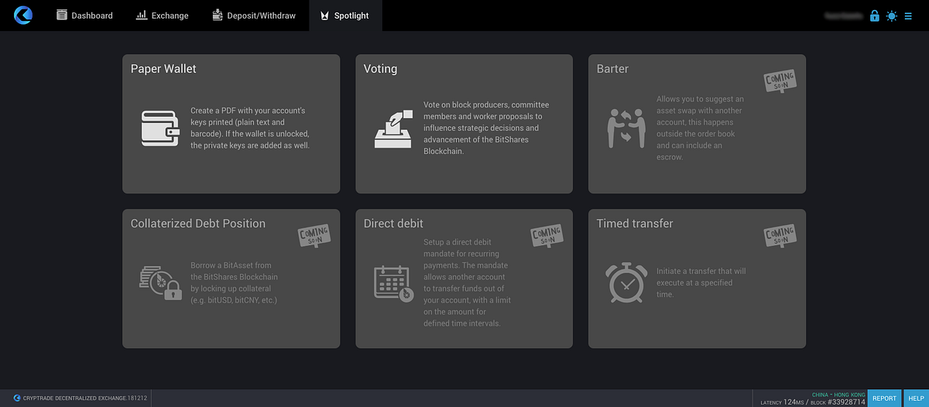Click Coming Soon badge on Timed transfer
Screen dimensions: 929x407
pos(780,237)
